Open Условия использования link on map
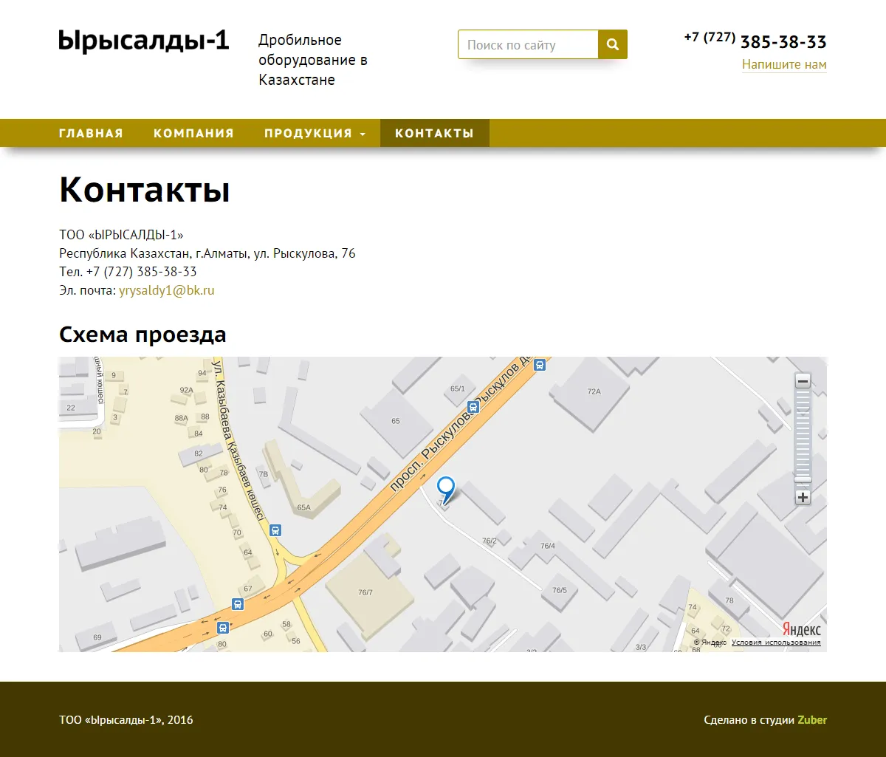The width and height of the screenshot is (886, 757). coord(776,643)
